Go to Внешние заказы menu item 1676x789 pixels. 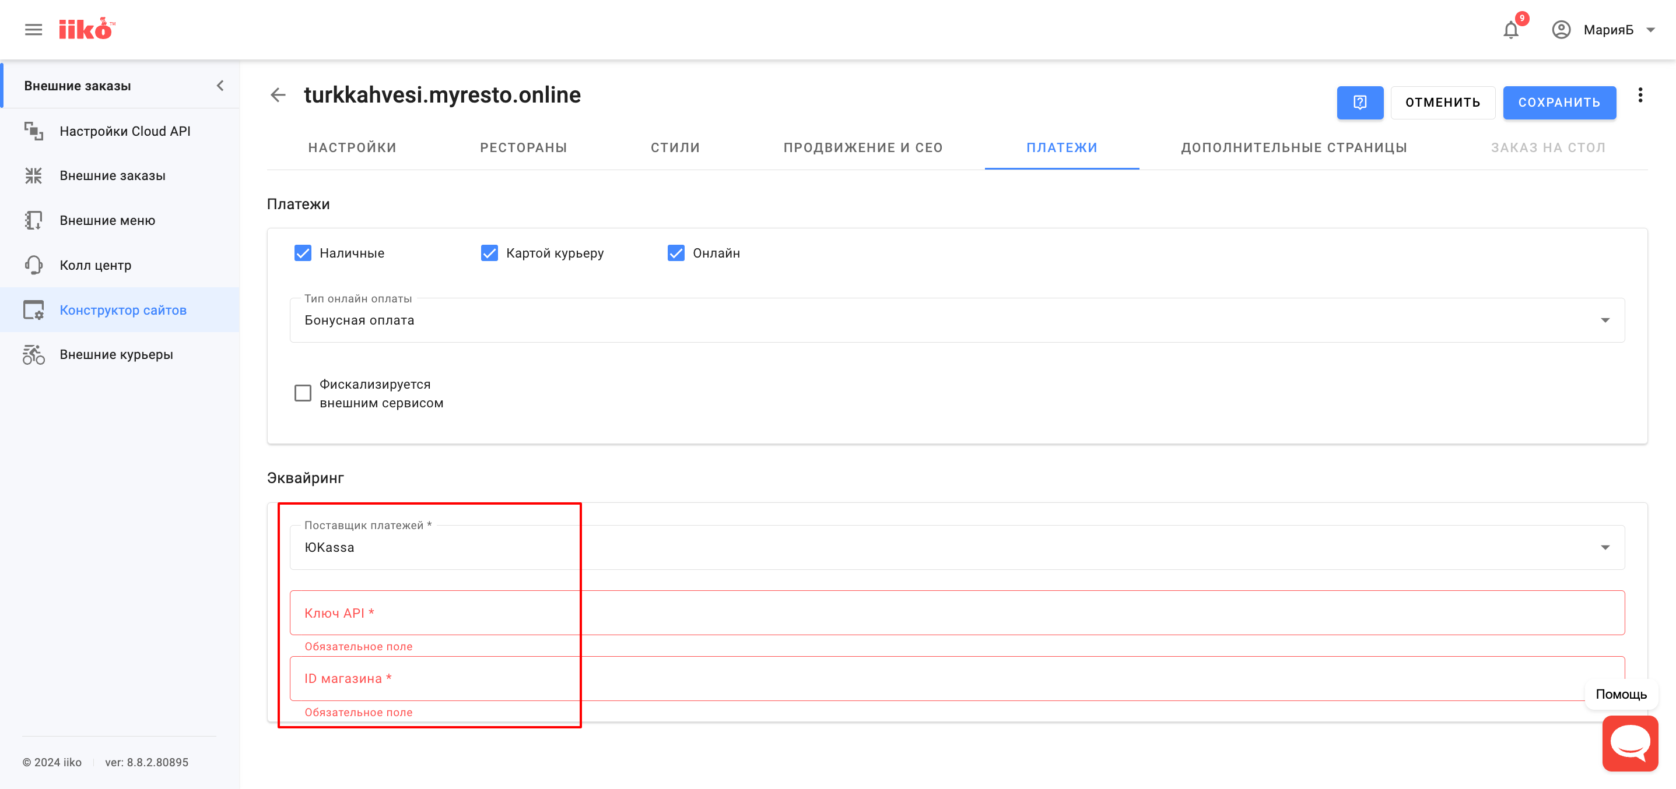point(120,175)
